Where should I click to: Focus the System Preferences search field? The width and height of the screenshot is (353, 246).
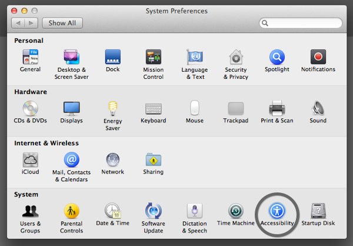(301, 23)
